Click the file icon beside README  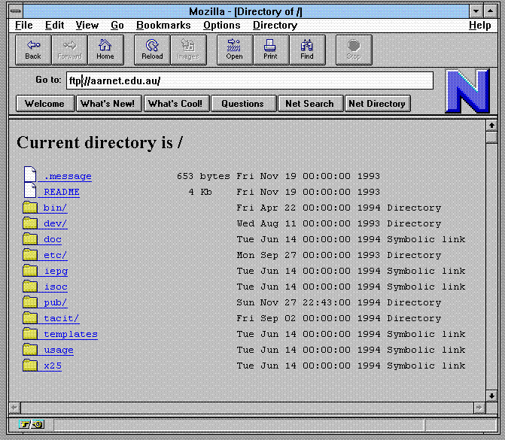[30, 190]
